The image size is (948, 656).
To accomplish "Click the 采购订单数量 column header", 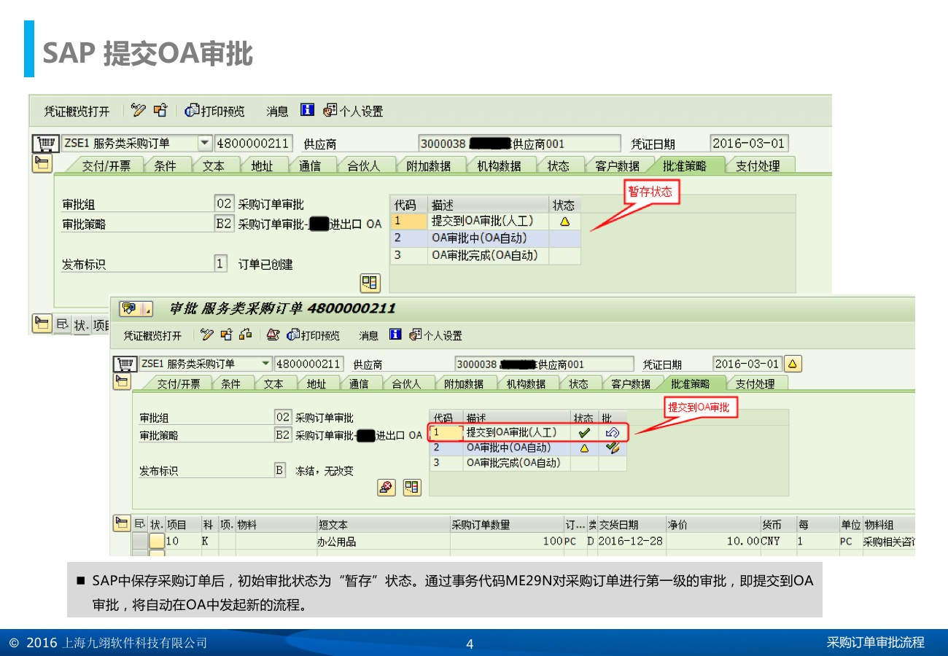I will coord(507,525).
